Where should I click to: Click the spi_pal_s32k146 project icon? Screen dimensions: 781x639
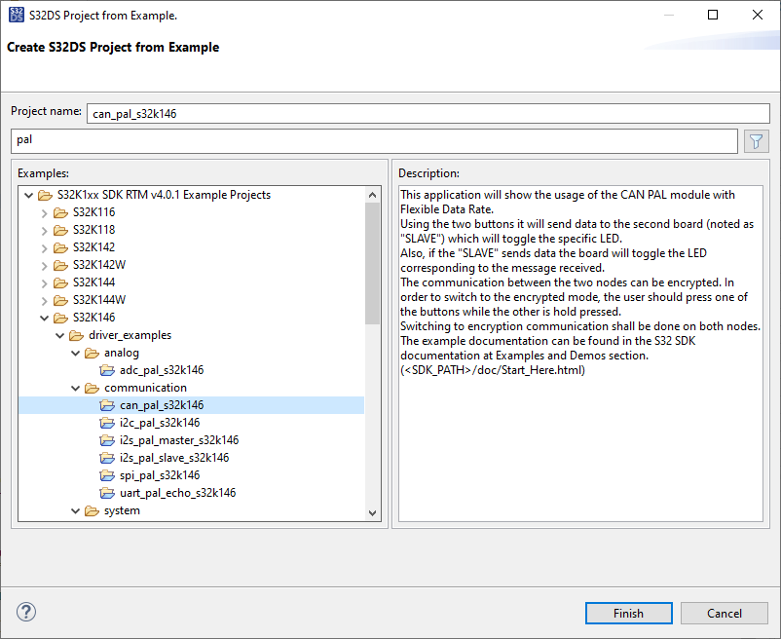tap(107, 475)
